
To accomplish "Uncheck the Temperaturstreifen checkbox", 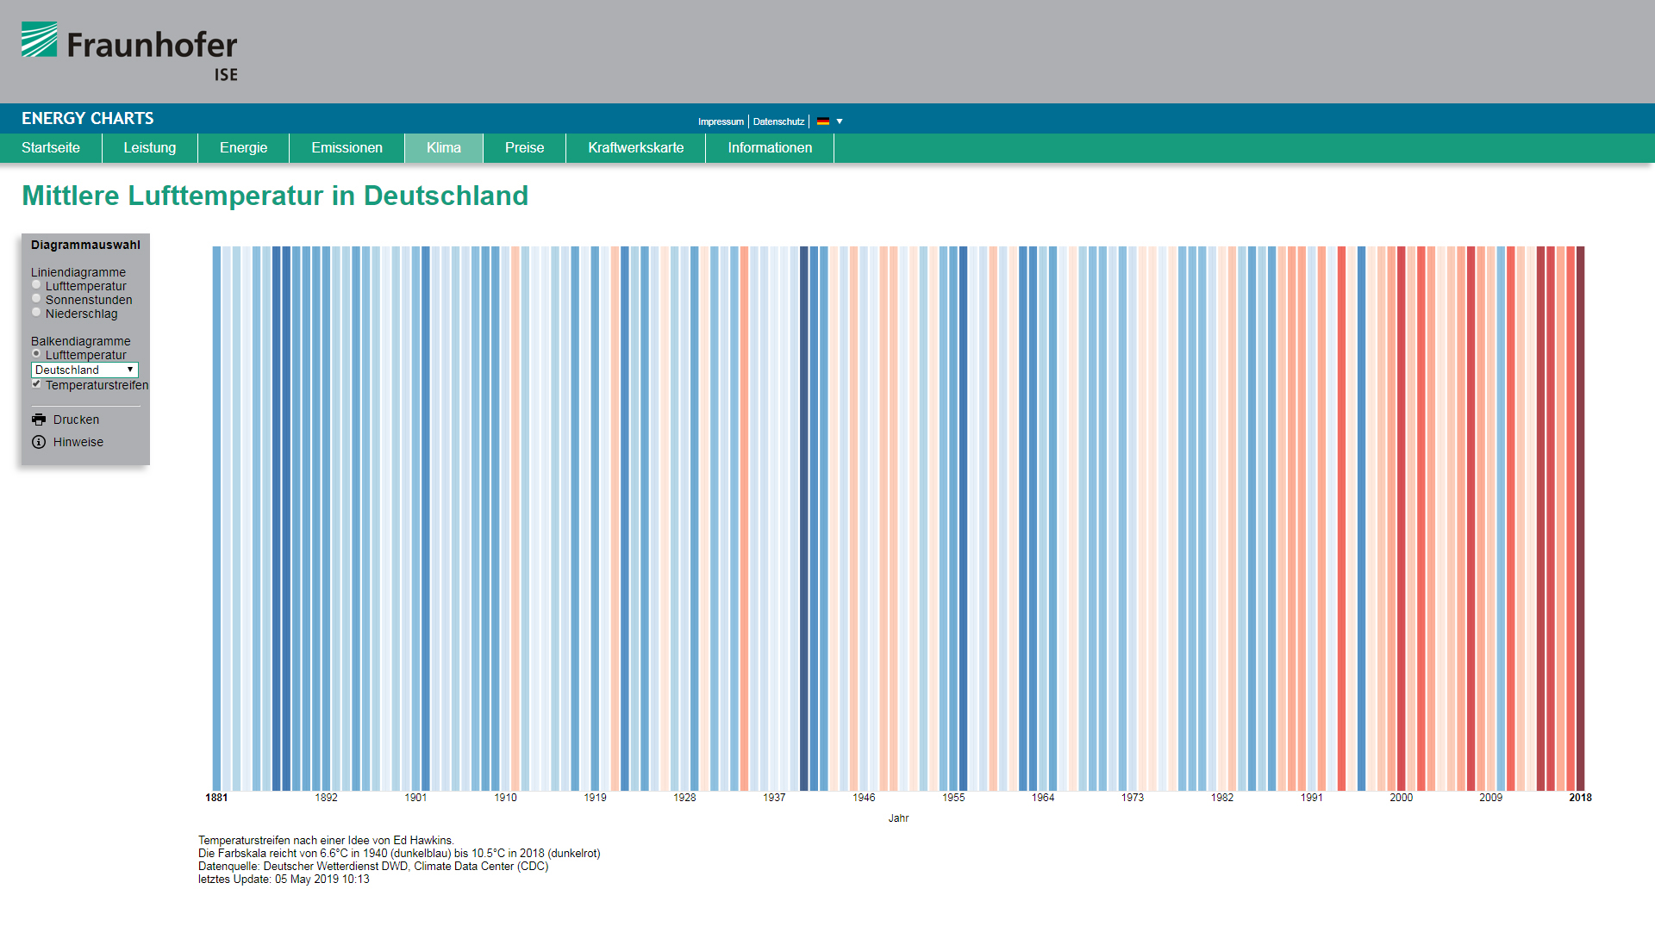I will tap(36, 384).
